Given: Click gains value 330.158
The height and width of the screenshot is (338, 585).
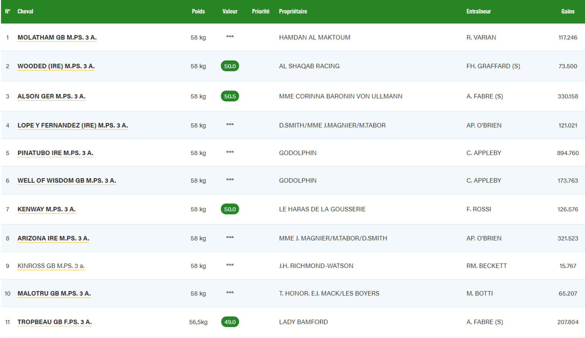Looking at the screenshot, I should click(568, 97).
